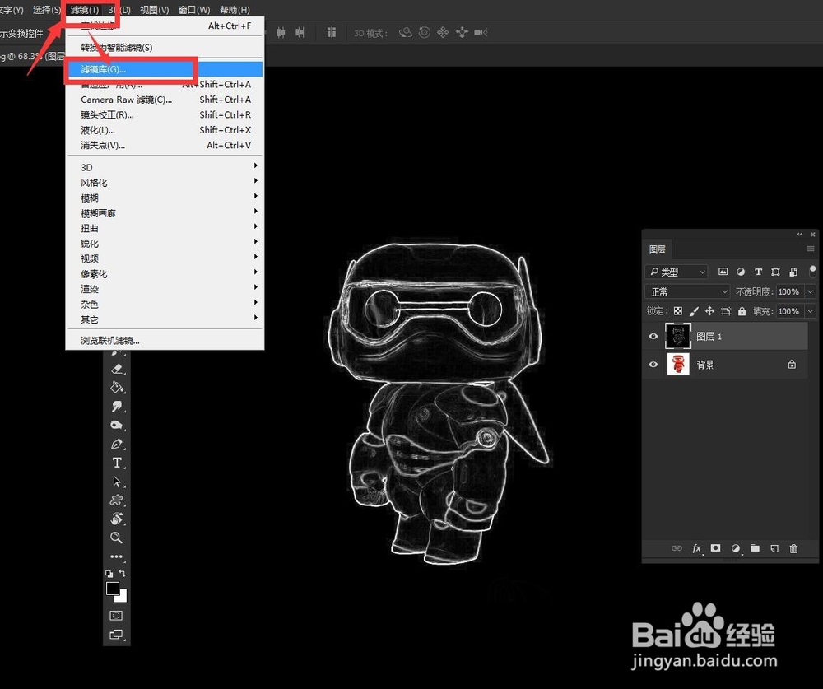Viewport: 823px width, 689px height.
Task: Toggle lock position
Action: pyautogui.click(x=709, y=311)
